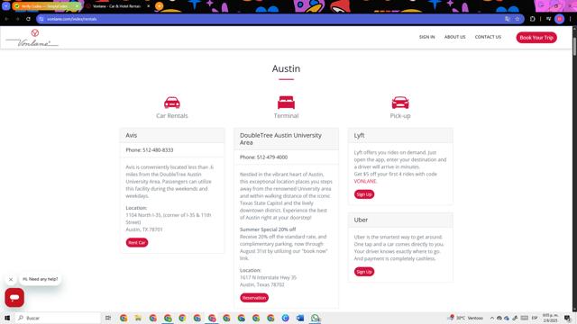Image resolution: width=577 pixels, height=324 pixels.
Task: Open the tab search dropdown
Action: click(6, 6)
